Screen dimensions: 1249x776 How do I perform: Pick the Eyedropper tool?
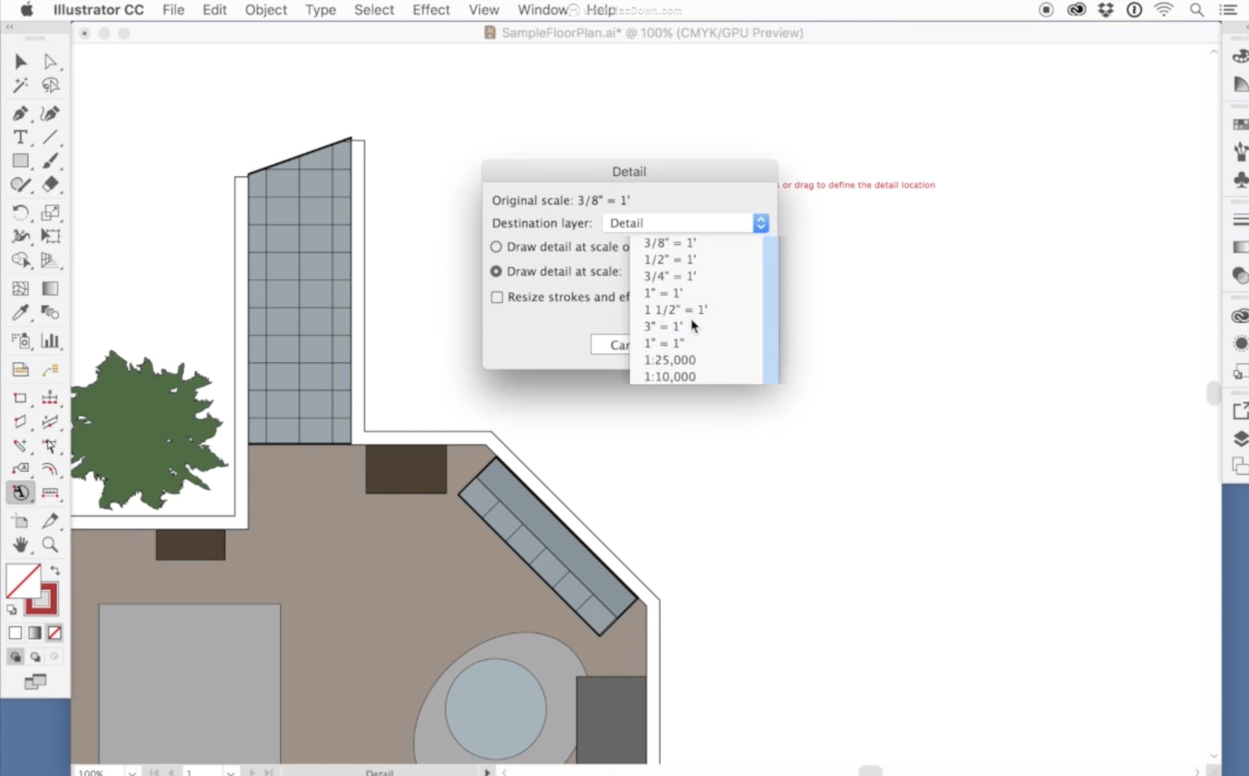tap(20, 312)
